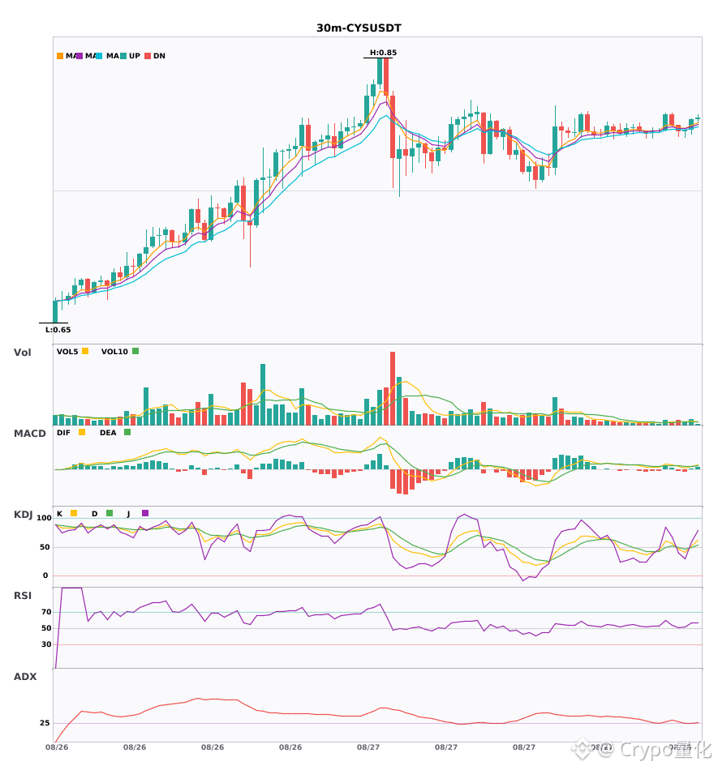718x770 pixels.
Task: Select the orange MA legend swatch
Action: click(60, 56)
